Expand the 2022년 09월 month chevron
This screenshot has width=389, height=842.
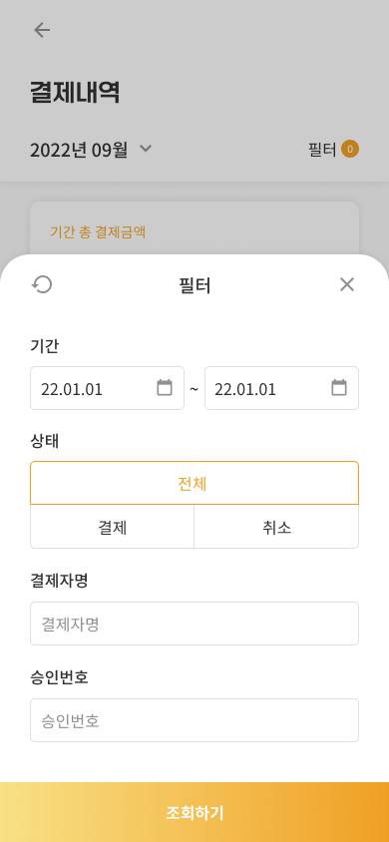(x=146, y=149)
